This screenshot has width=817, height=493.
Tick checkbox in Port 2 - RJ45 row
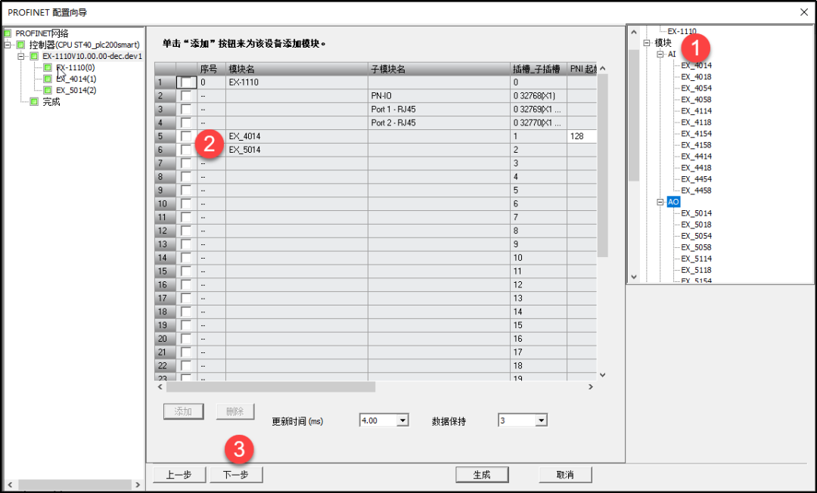pos(186,122)
